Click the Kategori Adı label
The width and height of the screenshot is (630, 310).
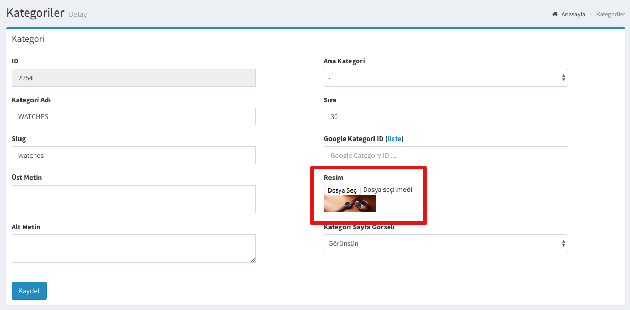[x=31, y=100]
